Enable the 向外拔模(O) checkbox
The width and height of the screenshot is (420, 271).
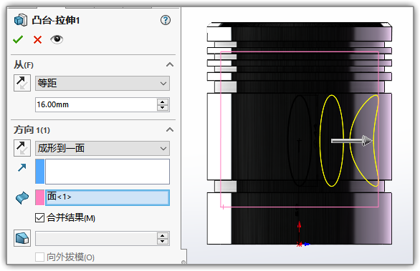point(39,257)
